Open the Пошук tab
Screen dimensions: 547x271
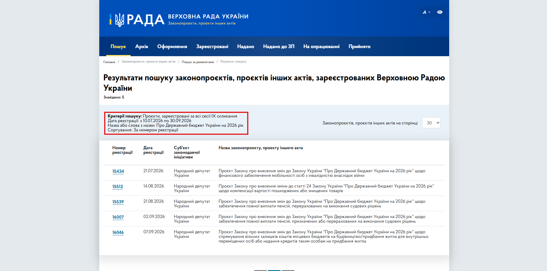click(x=118, y=46)
